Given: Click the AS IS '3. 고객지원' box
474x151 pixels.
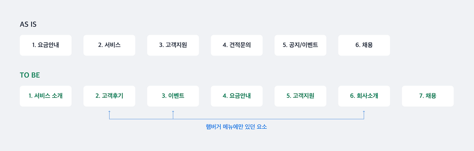Looking at the screenshot, I should tap(173, 45).
